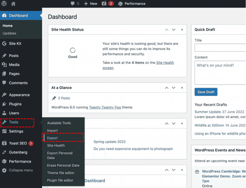Viewport: 246px width, 188px height.
Task: Click the New button in admin bar
Action: tap(91, 4)
